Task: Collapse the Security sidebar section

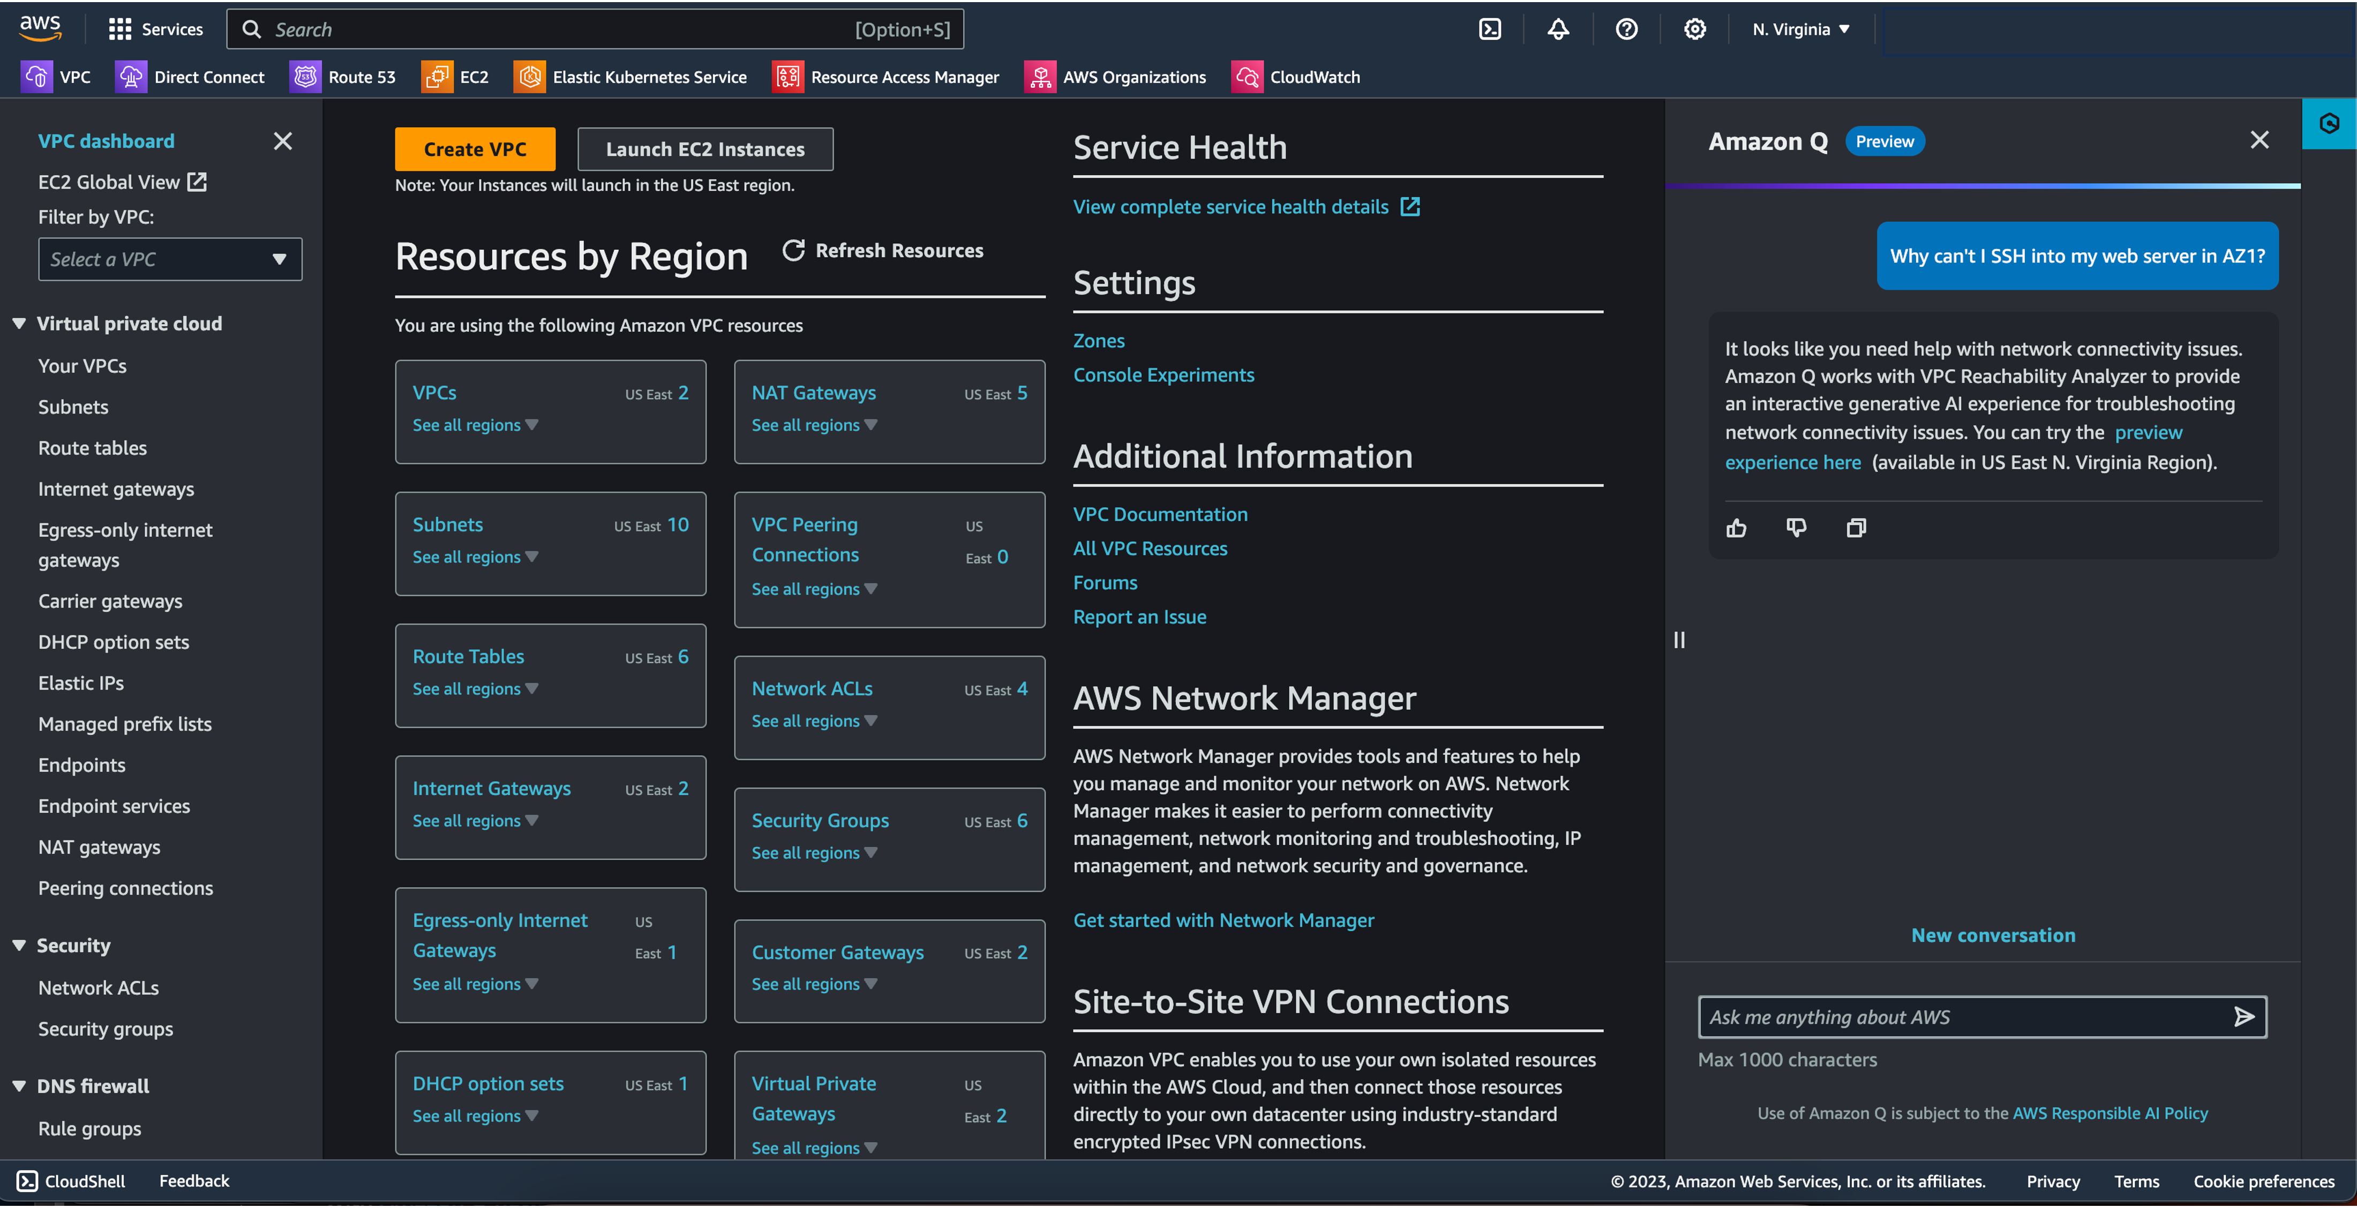Action: tap(19, 946)
